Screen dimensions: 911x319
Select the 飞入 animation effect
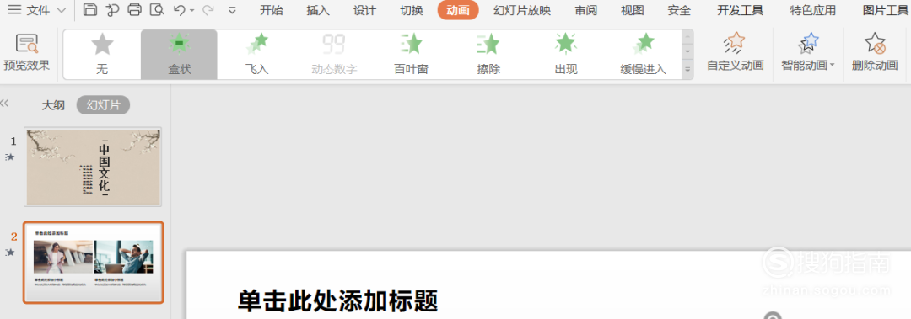pos(256,55)
